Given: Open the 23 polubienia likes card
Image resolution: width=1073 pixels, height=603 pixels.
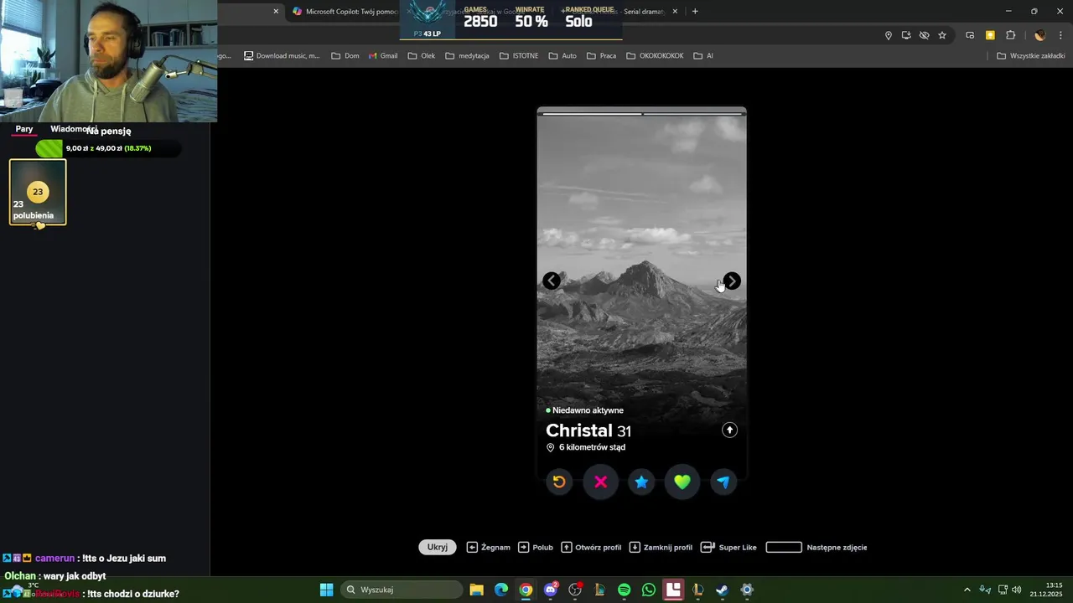Looking at the screenshot, I should pos(38,193).
